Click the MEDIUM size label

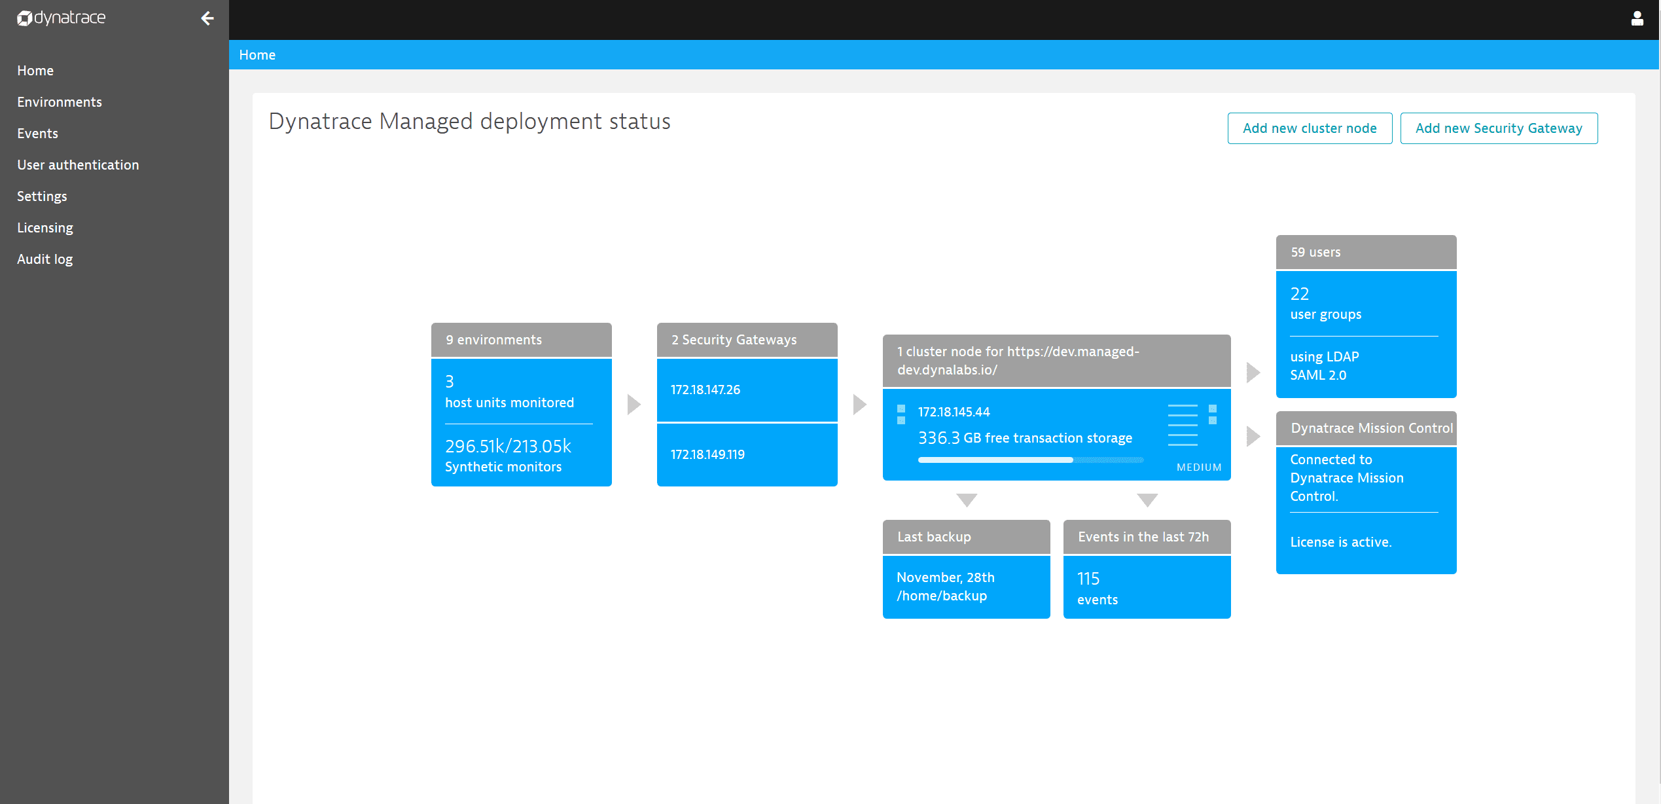click(x=1198, y=467)
